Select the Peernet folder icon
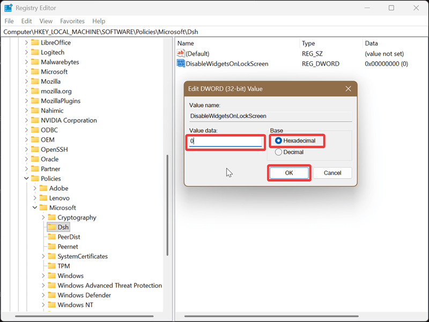The height and width of the screenshot is (322, 429). point(51,246)
